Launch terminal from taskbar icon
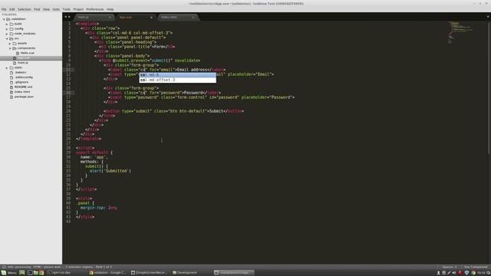491x276 pixels. tap(30, 273)
